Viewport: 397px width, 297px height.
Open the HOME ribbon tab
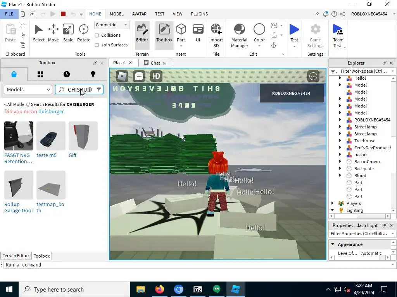[95, 14]
